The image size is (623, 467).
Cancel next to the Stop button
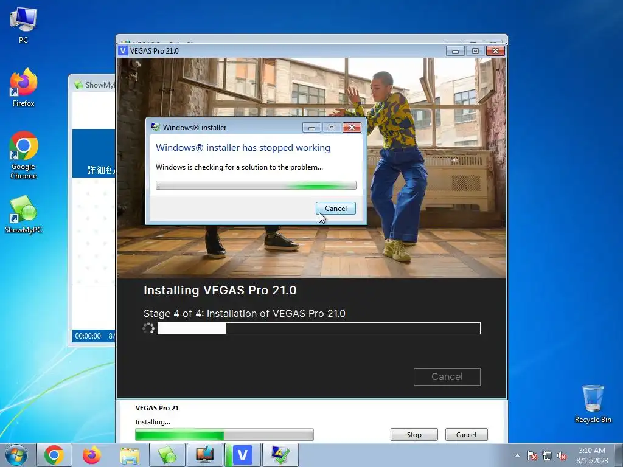point(466,435)
